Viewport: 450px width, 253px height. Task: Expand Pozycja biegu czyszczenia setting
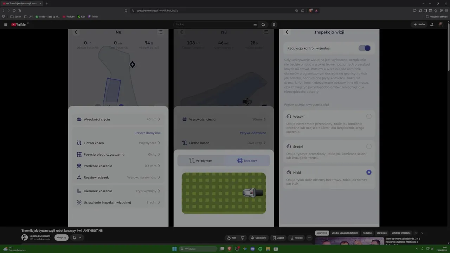[x=118, y=155]
